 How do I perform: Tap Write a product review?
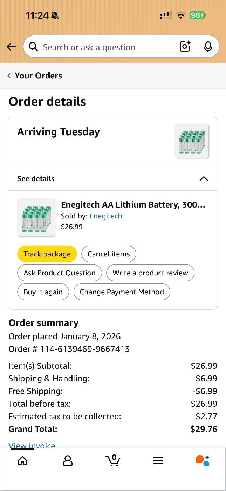tap(150, 273)
